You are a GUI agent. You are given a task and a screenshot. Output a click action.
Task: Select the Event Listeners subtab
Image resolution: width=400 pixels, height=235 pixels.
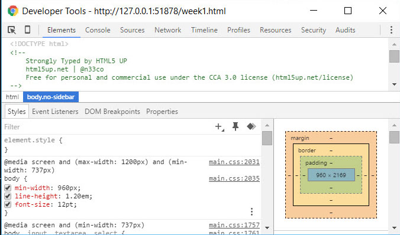click(x=55, y=112)
